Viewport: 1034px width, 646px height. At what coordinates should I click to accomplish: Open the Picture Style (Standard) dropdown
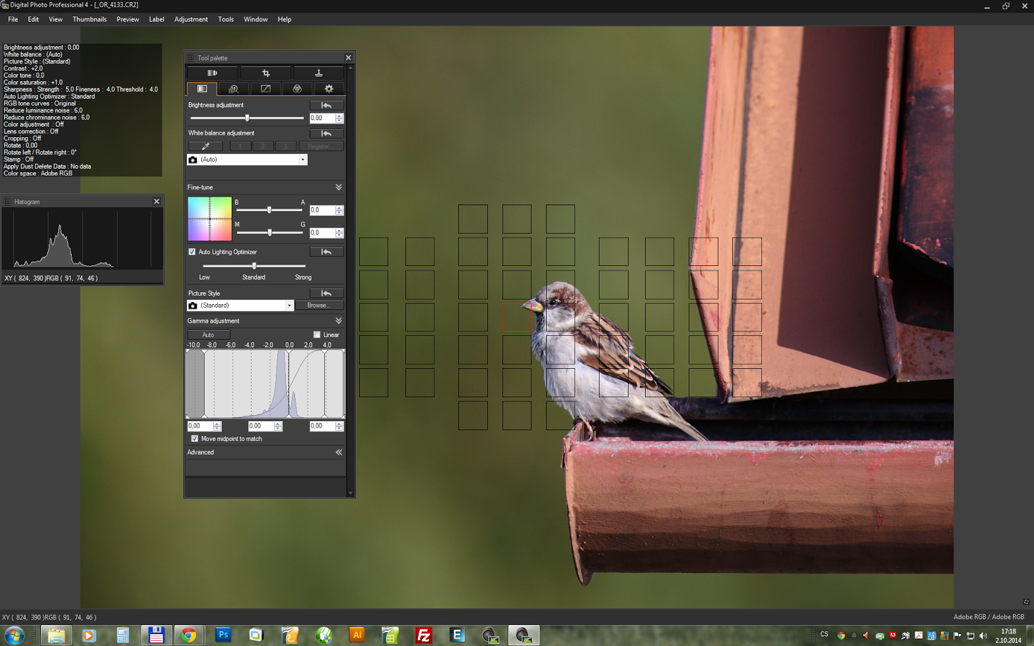pos(289,306)
